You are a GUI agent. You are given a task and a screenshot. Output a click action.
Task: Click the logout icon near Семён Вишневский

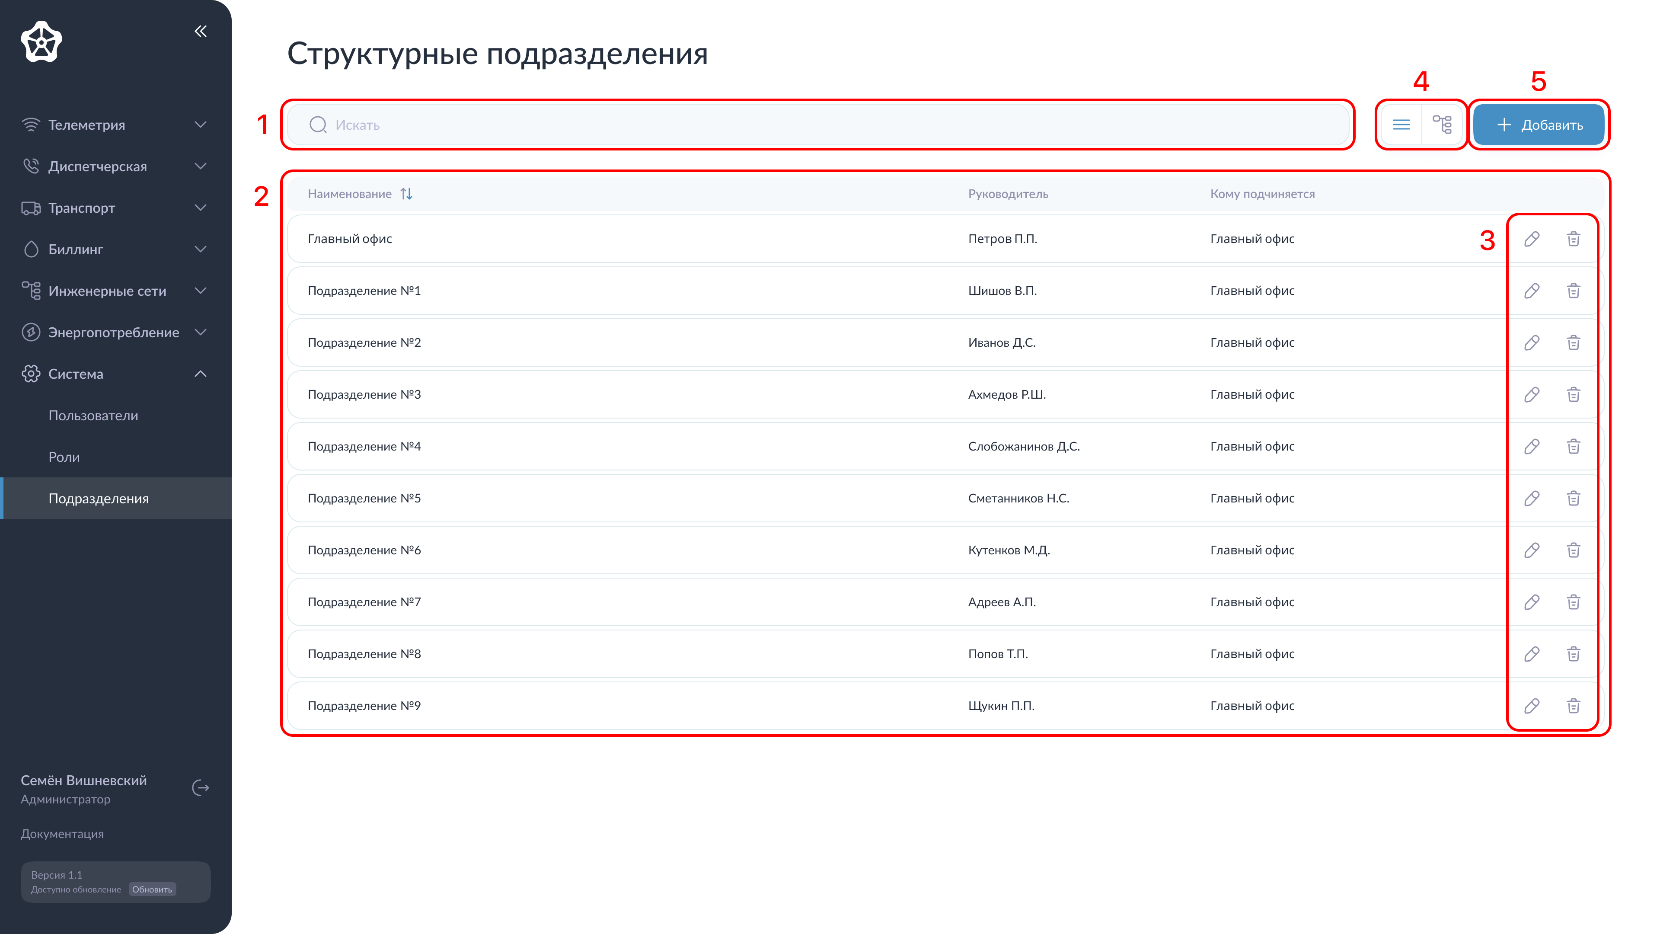[x=201, y=788]
